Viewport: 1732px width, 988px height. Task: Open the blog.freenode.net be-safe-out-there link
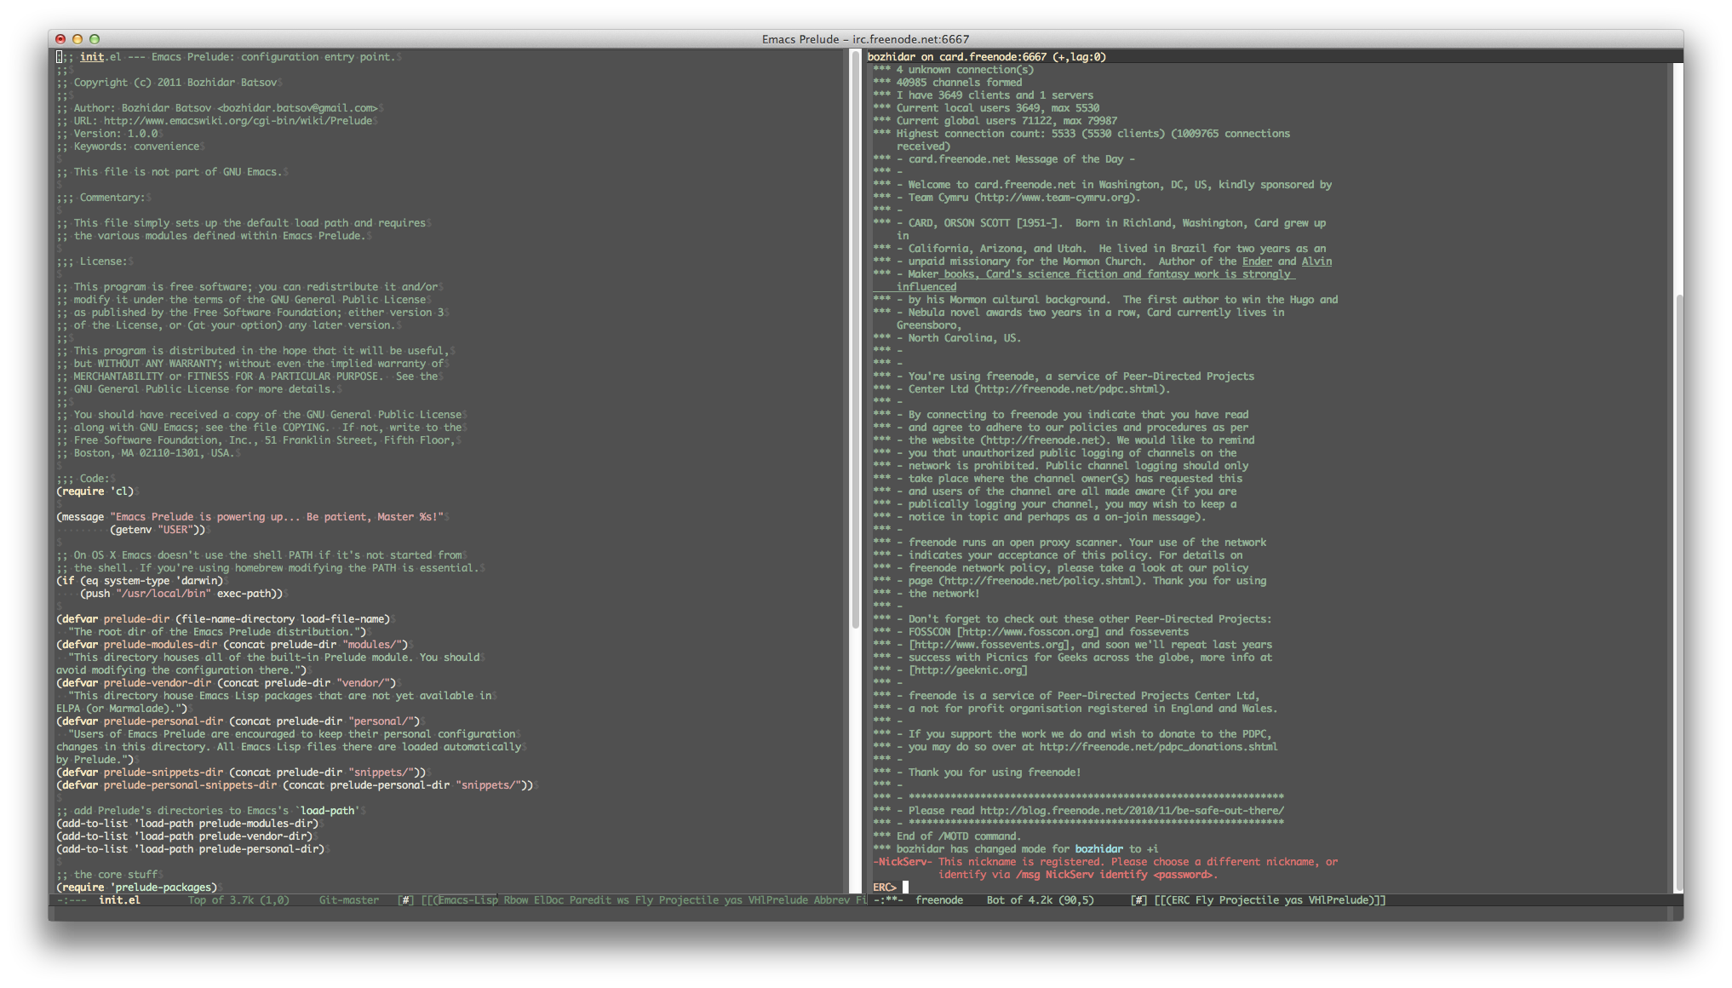(x=1132, y=811)
